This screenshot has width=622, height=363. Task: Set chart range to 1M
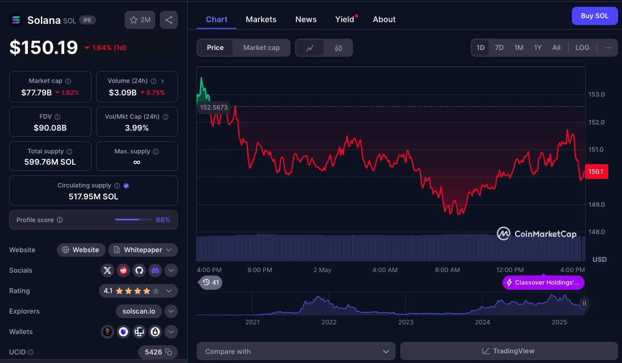click(519, 48)
